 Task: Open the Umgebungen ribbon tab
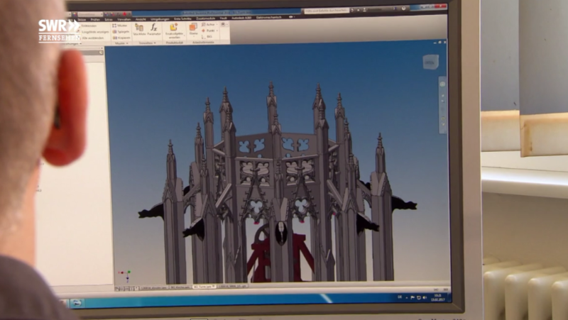pyautogui.click(x=160, y=19)
